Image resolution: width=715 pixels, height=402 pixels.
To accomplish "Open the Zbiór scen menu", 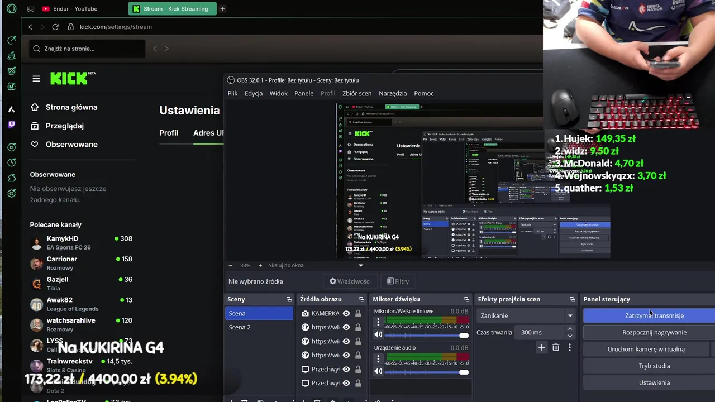I will pyautogui.click(x=357, y=93).
